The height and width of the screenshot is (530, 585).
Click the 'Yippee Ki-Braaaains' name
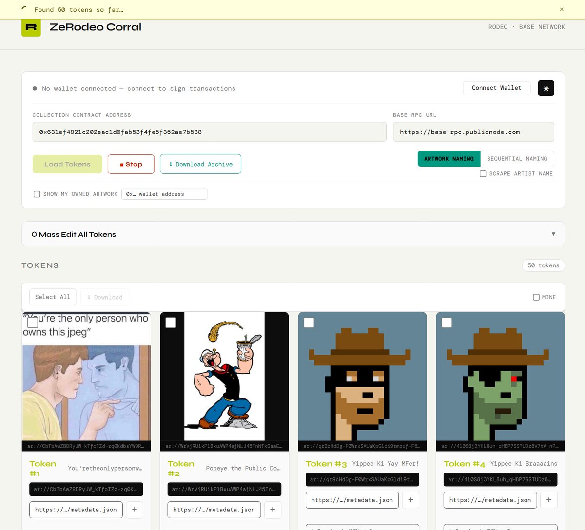point(524,463)
